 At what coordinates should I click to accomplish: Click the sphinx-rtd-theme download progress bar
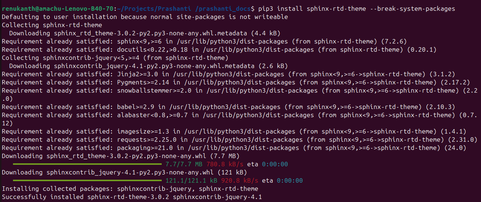tap(87, 164)
